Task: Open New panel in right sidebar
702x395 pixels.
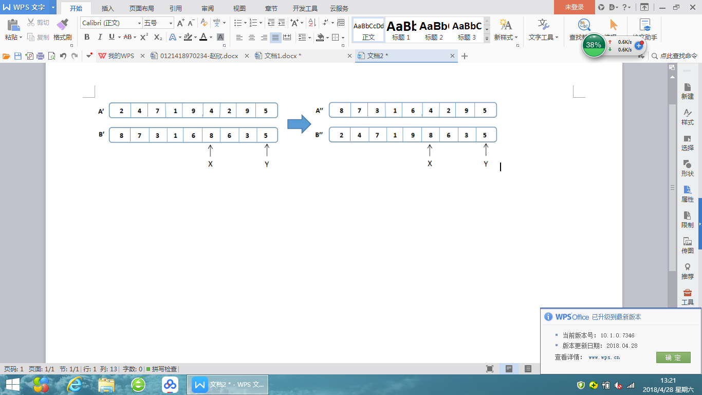Action: pos(687,91)
